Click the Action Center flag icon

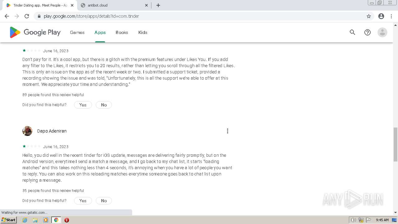368,220
